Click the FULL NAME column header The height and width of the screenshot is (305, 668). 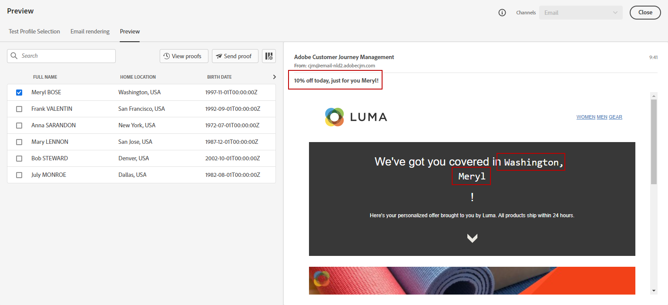click(x=45, y=77)
